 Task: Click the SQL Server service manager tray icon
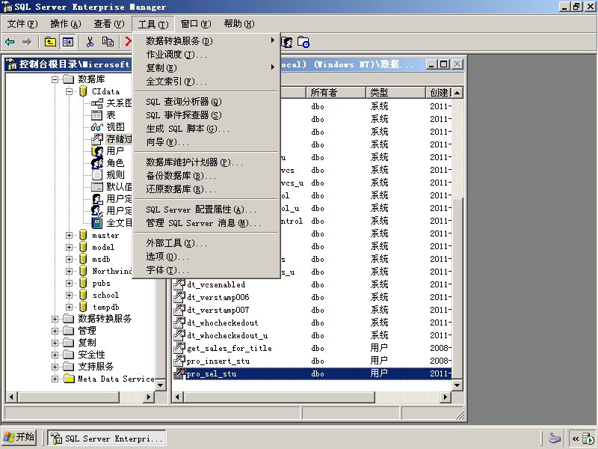tap(589, 439)
